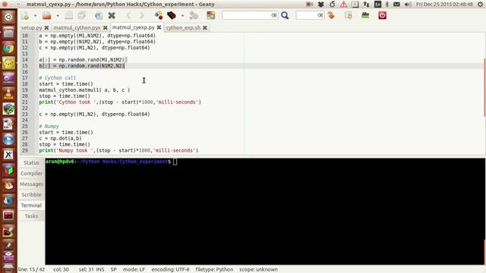This screenshot has height=273, width=486.
Task: Close the matmul_cyexp.py tab
Action: (x=159, y=27)
